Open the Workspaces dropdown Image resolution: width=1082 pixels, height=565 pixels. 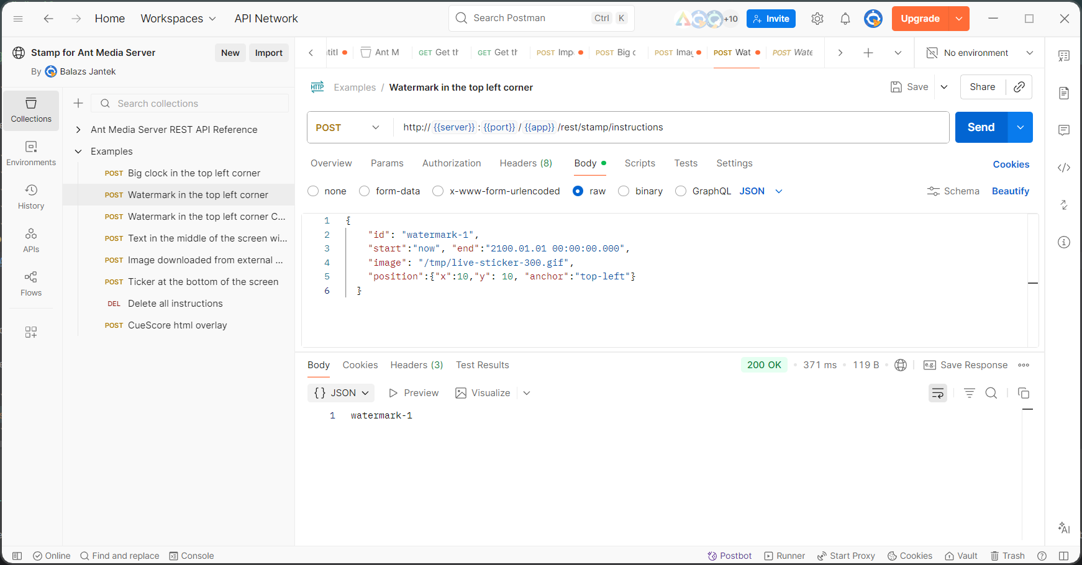pyautogui.click(x=178, y=19)
